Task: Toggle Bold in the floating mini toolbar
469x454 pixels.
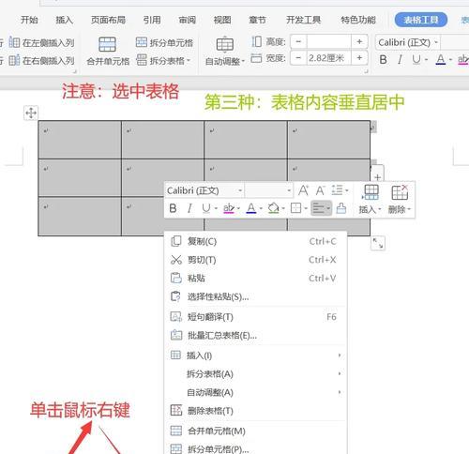Action: tap(173, 208)
